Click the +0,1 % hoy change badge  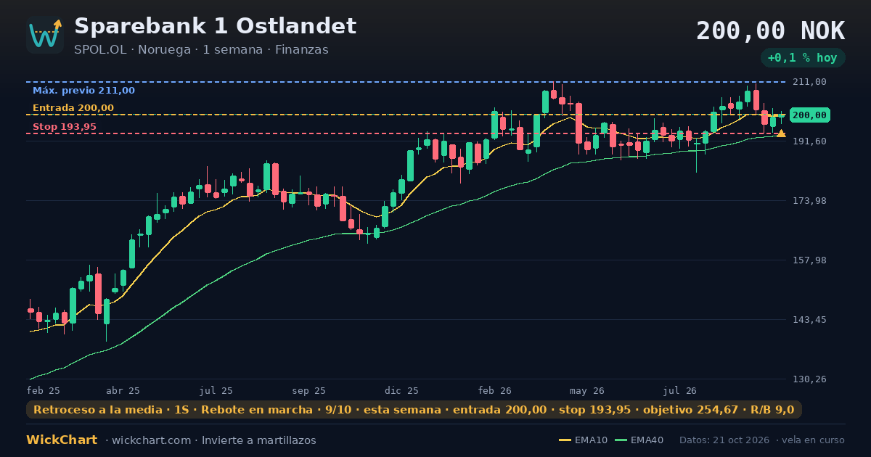click(803, 58)
